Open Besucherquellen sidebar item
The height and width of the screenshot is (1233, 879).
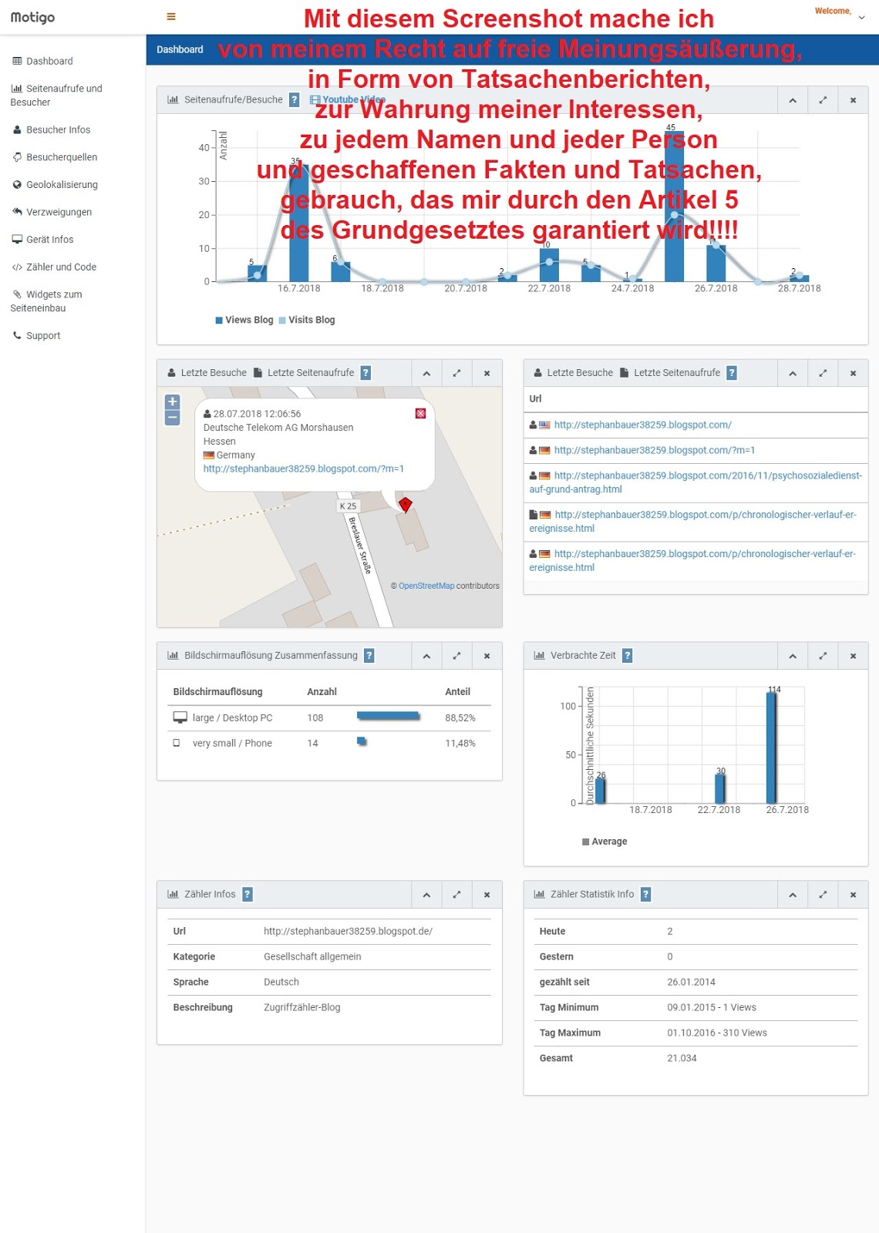click(55, 157)
